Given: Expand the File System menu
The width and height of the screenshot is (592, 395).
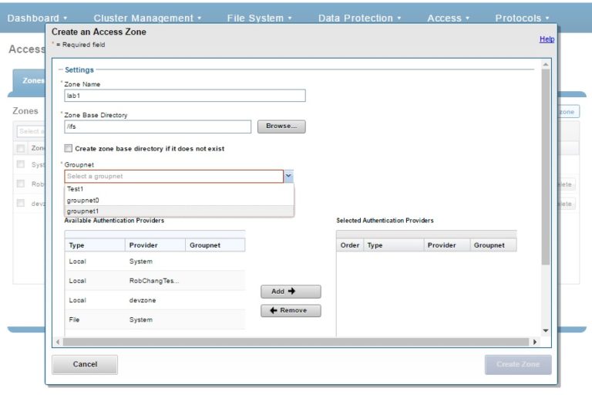Looking at the screenshot, I should pos(259,18).
